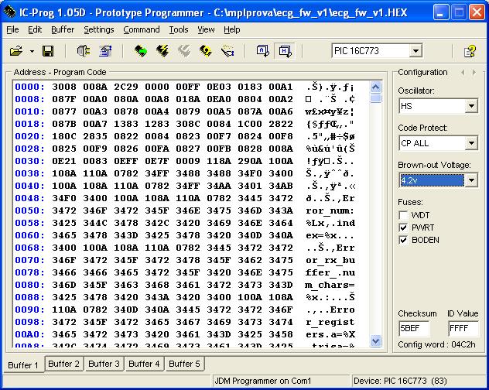This screenshot has width=489, height=390.
Task: Open the Command menu
Action: (x=142, y=29)
